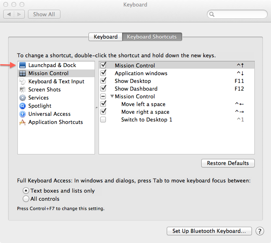The image size is (271, 243).
Task: Disable the Show Dashboard shortcut checkbox
Action: [x=103, y=89]
